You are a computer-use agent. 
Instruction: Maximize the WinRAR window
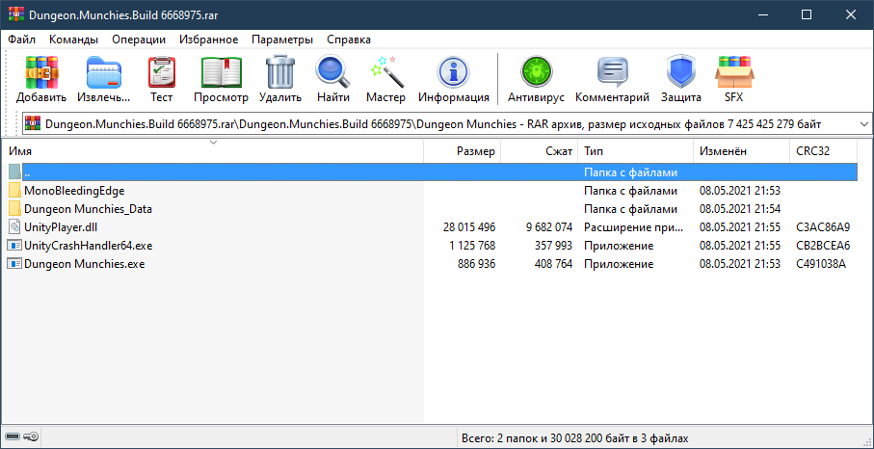(806, 15)
